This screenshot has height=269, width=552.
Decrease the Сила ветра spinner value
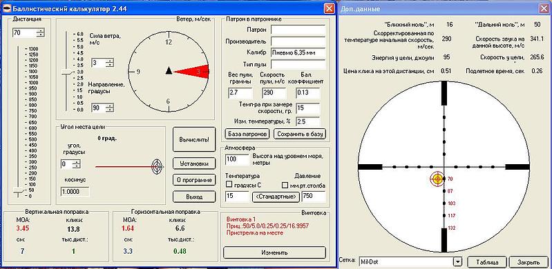pyautogui.click(x=111, y=65)
